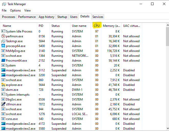The width and height of the screenshot is (169, 134).
Task: Open the File menu
Action: (4, 10)
